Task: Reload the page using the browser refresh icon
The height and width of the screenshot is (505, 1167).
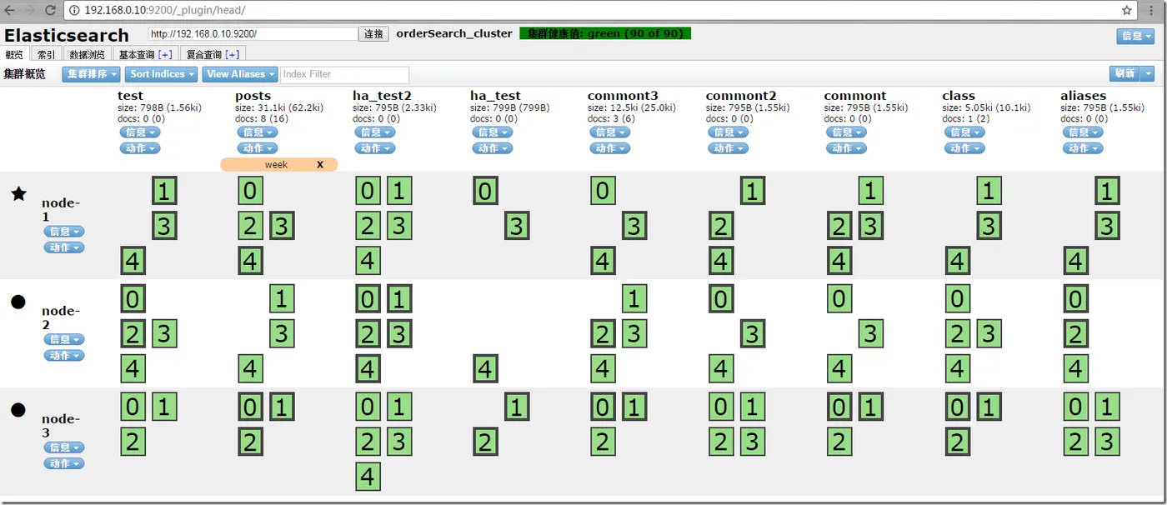Action: coord(50,10)
